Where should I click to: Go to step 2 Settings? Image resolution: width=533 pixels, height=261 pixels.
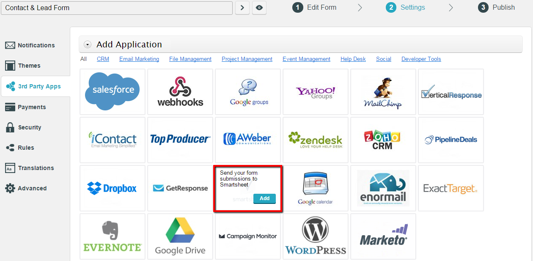click(x=406, y=7)
